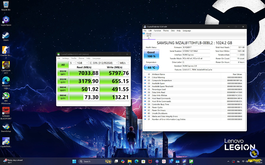265x165 pixels.
Task: Run the SEQ1M Q8T1 test
Action: click(x=63, y=73)
